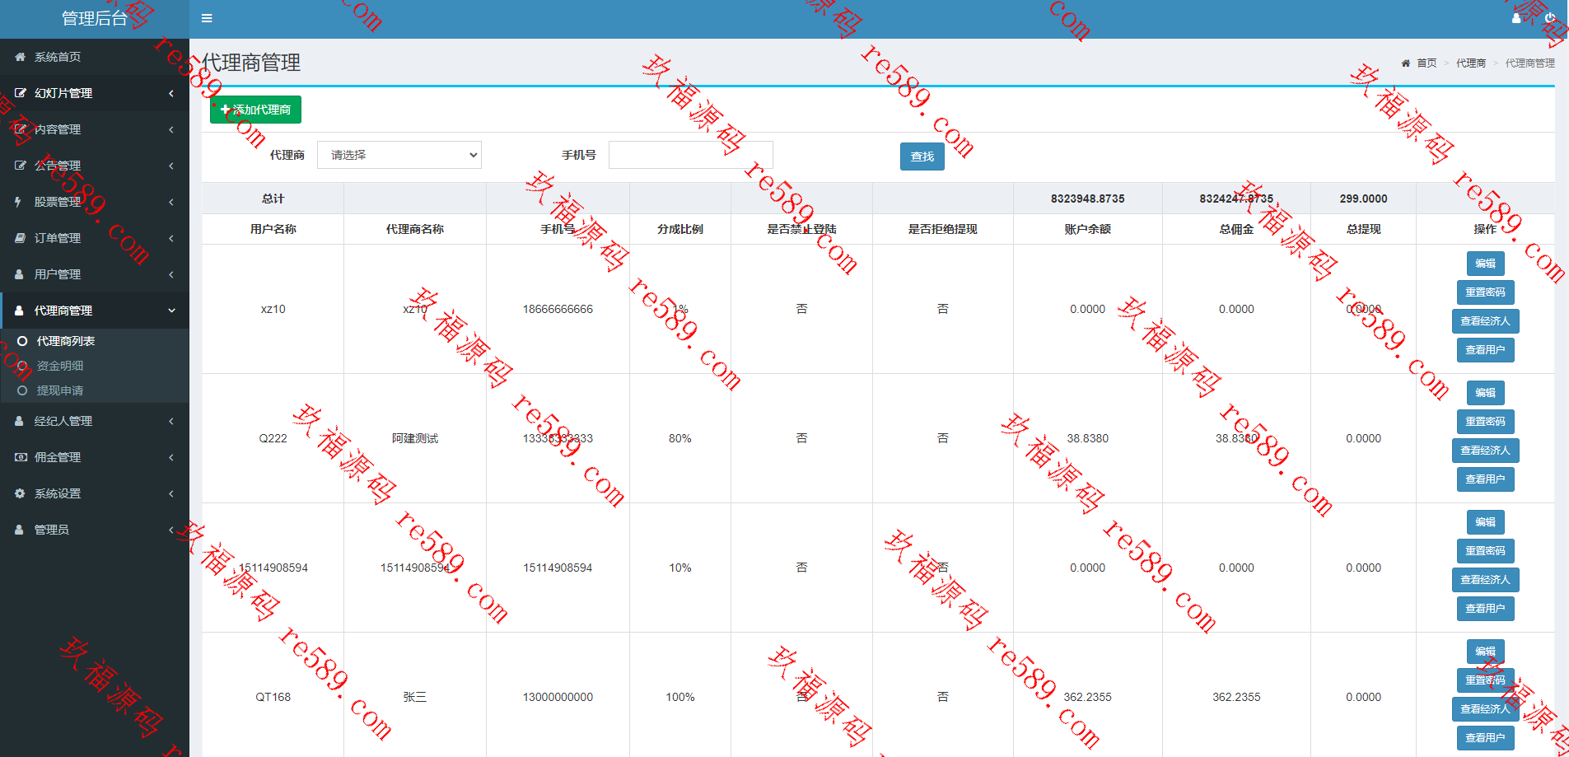Click 查看用户 for user 15114908594
Image resolution: width=1569 pixels, height=757 pixels.
[x=1485, y=609]
